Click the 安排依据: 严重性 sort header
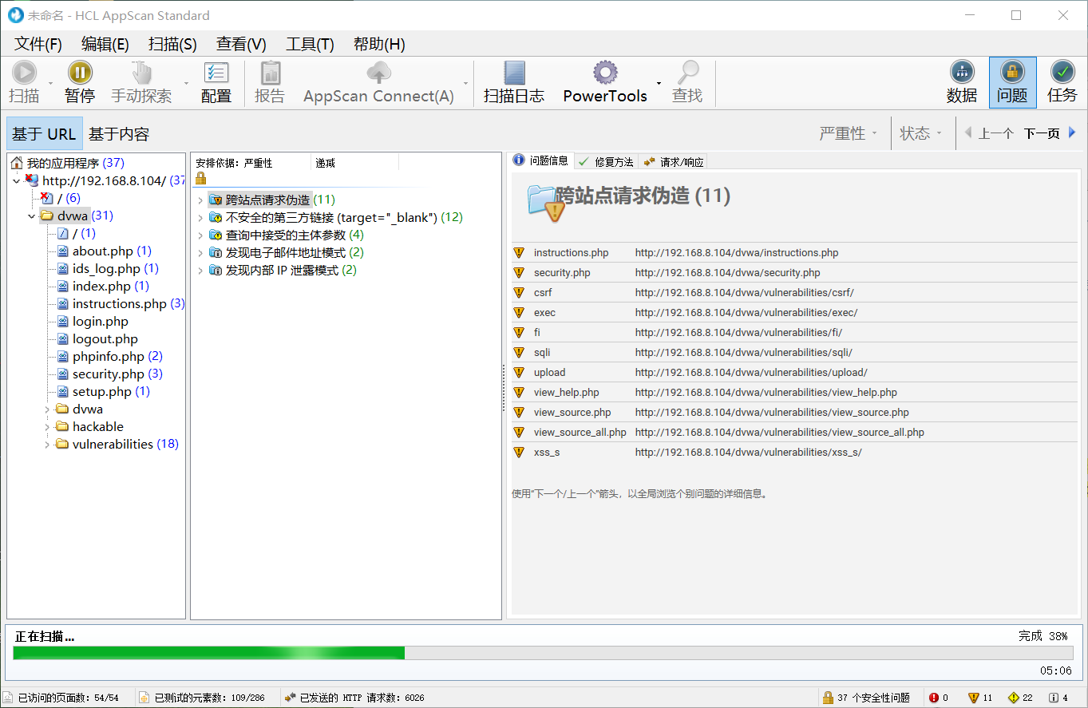Screen dimensions: 1088x708 coord(251,163)
